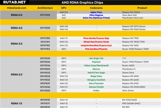Click the "GFX1103" architecture cell

coord(45,49)
